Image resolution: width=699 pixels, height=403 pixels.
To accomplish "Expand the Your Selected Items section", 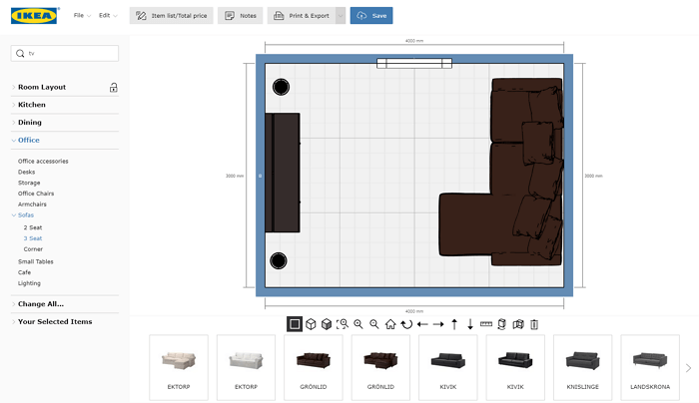I will coord(54,321).
